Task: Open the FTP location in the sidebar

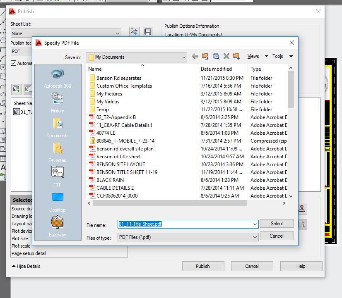Action: (x=57, y=176)
